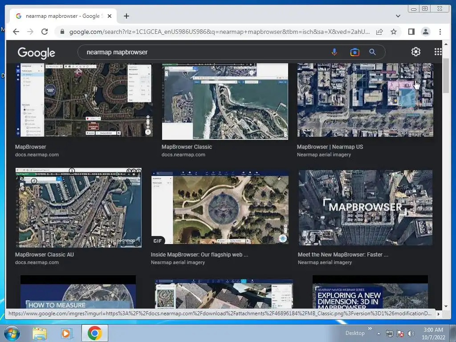
Task: Start a voice search with microphone
Action: pyautogui.click(x=334, y=52)
